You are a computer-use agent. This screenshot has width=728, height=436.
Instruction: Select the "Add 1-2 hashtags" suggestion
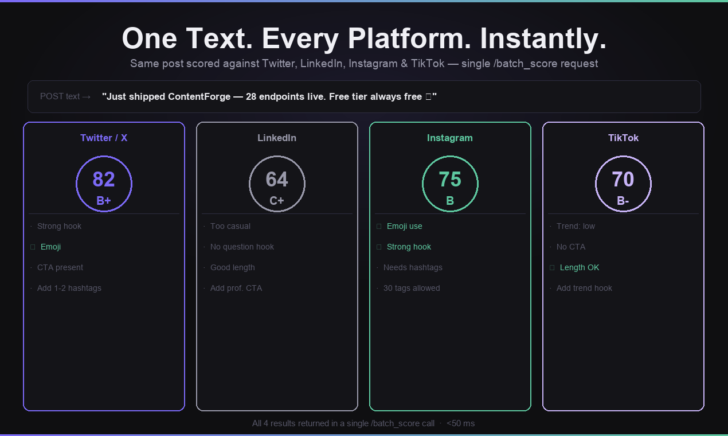(69, 288)
